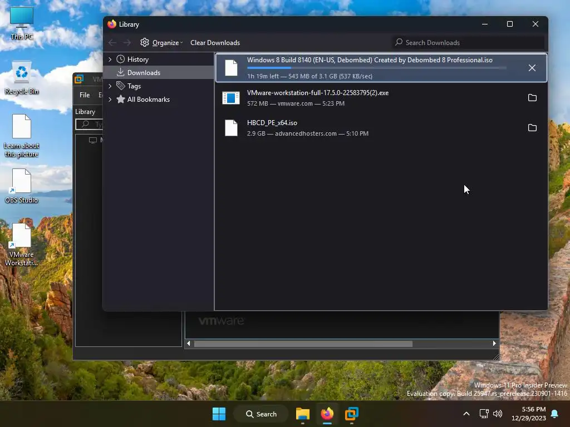Click the VMware library search box
The width and height of the screenshot is (570, 427).
[x=90, y=124]
